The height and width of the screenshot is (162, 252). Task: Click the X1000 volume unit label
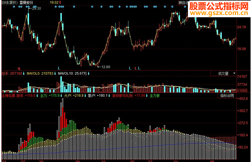242,91
